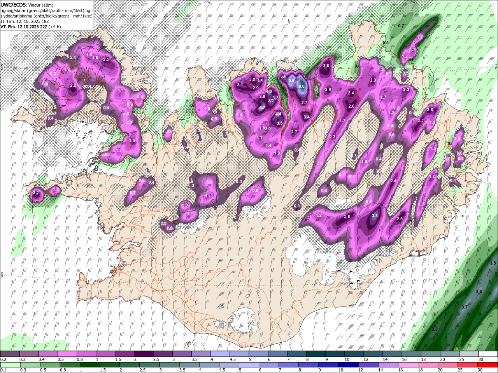Click the 20W longitude label
This screenshot has width=498, height=373.
click(207, 2)
